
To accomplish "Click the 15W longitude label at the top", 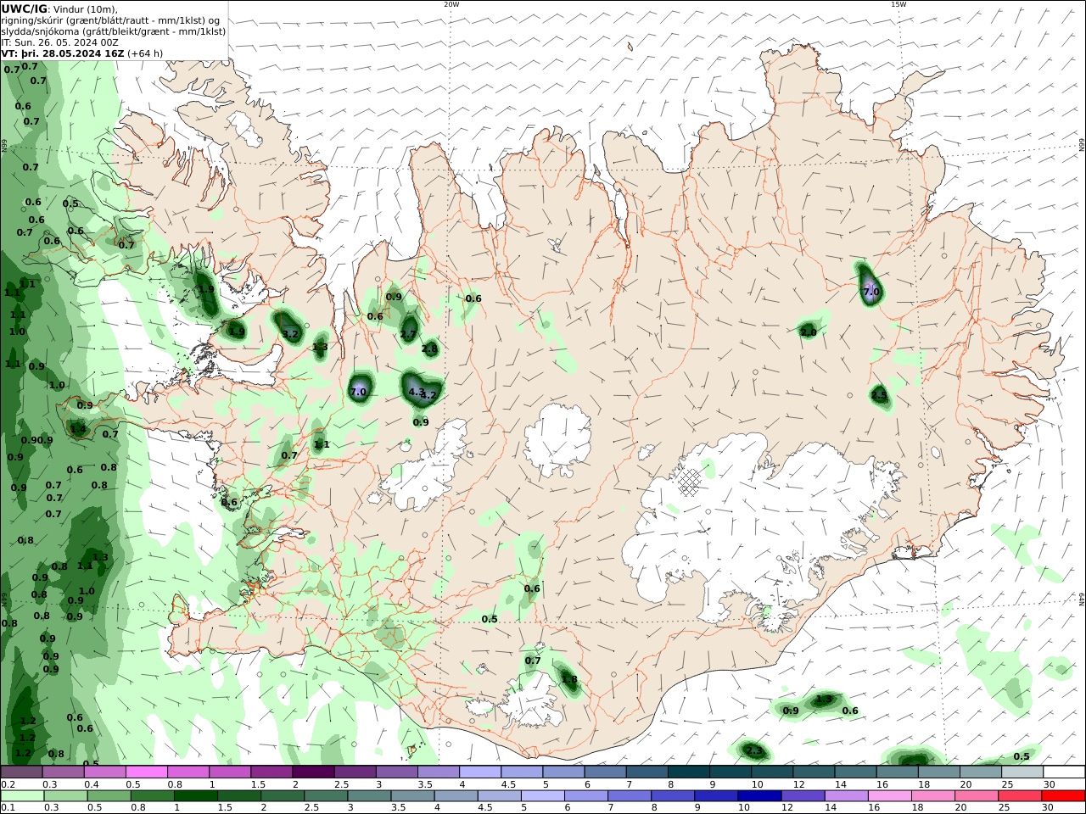I will tap(898, 4).
